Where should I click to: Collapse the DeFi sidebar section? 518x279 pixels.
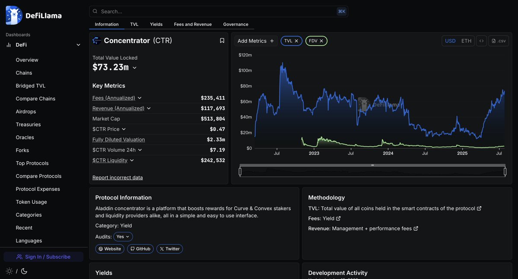[x=78, y=45]
